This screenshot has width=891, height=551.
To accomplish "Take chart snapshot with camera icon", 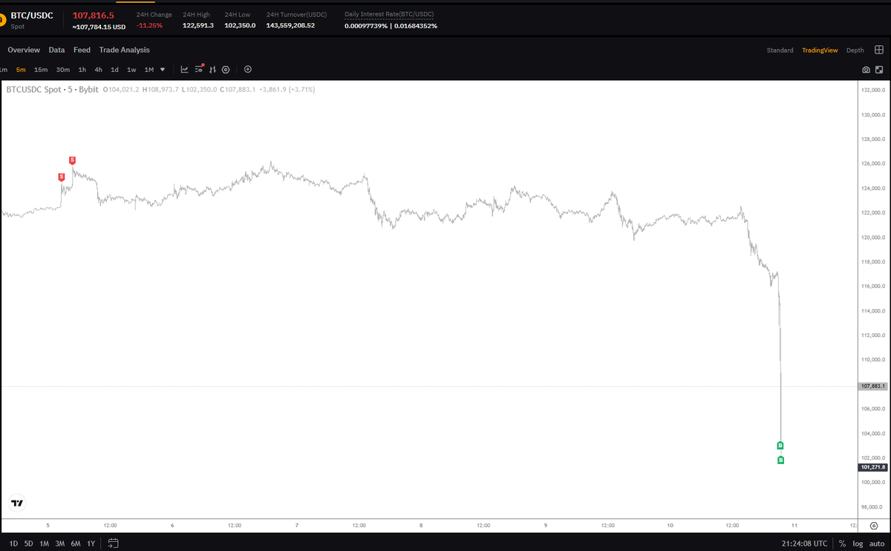I will [866, 70].
